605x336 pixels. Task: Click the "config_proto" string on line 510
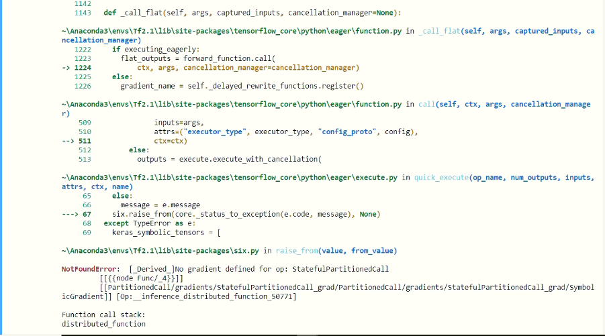click(x=347, y=131)
